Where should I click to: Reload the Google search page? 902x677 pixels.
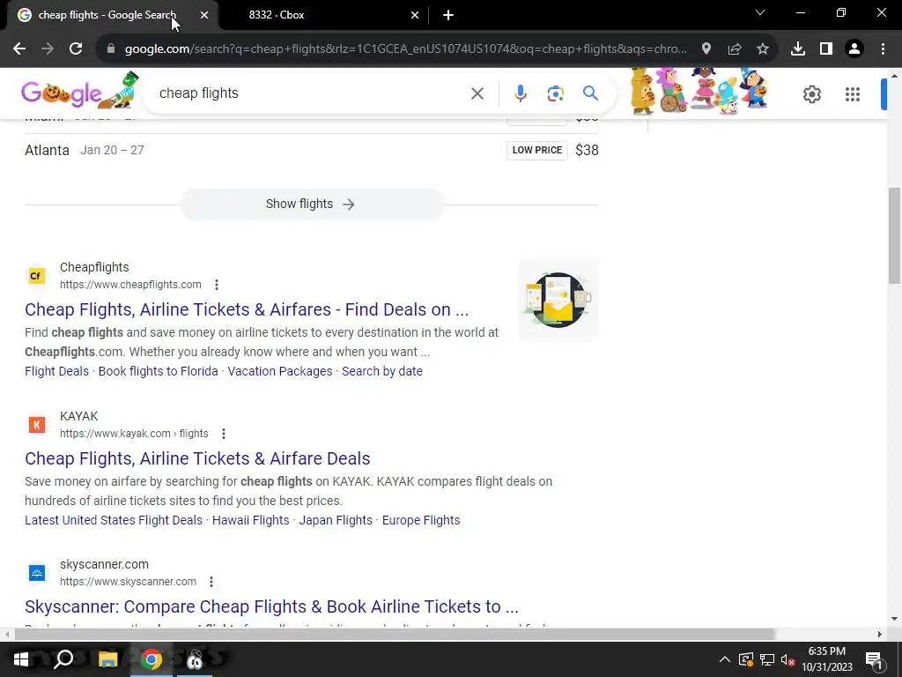click(x=76, y=49)
